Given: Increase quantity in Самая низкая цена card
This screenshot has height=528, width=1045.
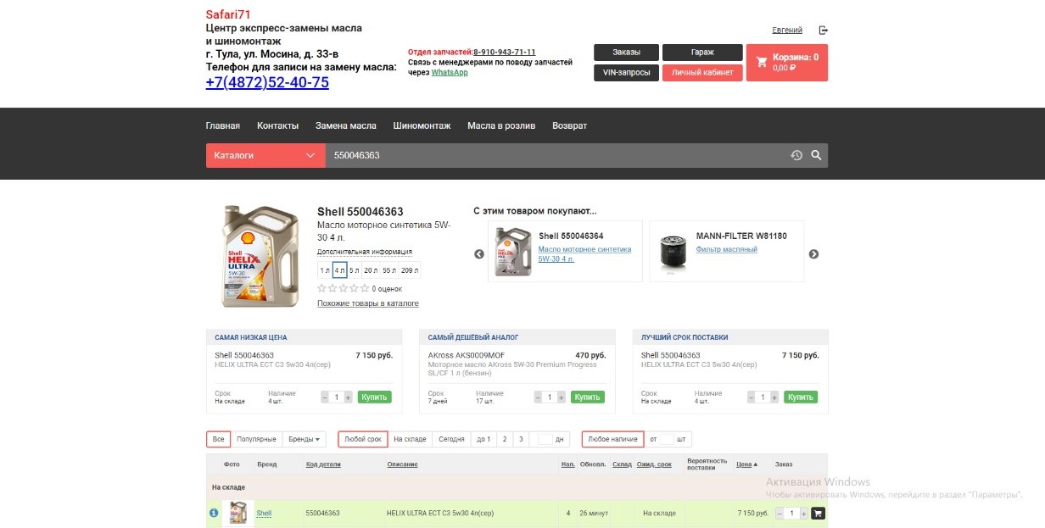Looking at the screenshot, I should tap(348, 397).
